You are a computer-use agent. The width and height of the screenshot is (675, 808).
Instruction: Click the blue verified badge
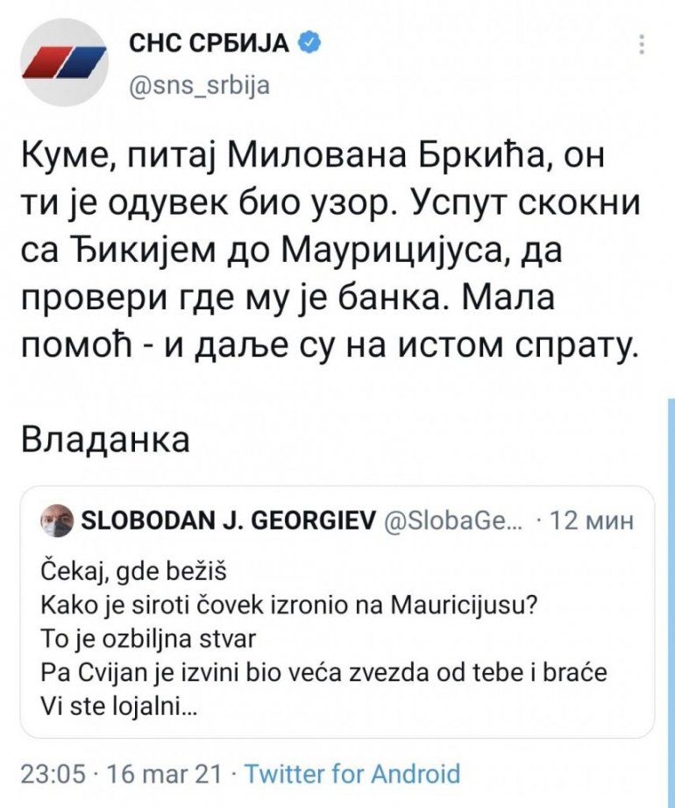click(x=307, y=41)
